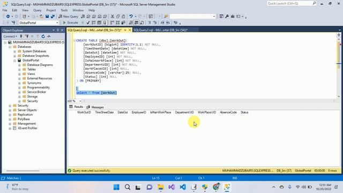Click the Object Explorer horizontal scrollbar
Viewport: 343px width, 193px height.
coord(23,170)
